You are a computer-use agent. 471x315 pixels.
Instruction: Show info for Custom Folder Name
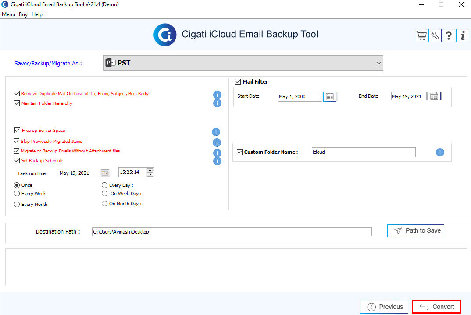coord(440,152)
